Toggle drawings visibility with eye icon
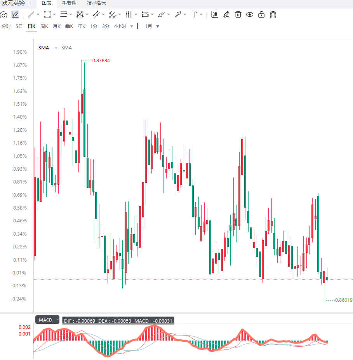Viewport: 353px width, 360px height. tap(250, 15)
